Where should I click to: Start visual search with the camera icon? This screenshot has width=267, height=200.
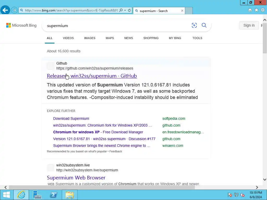[x=194, y=25]
